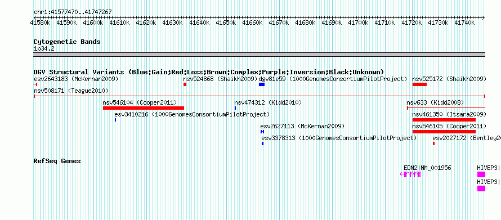Open the nsv524868 (Shaikh2009) variant label
501x220 pixels.
[x=220, y=79]
